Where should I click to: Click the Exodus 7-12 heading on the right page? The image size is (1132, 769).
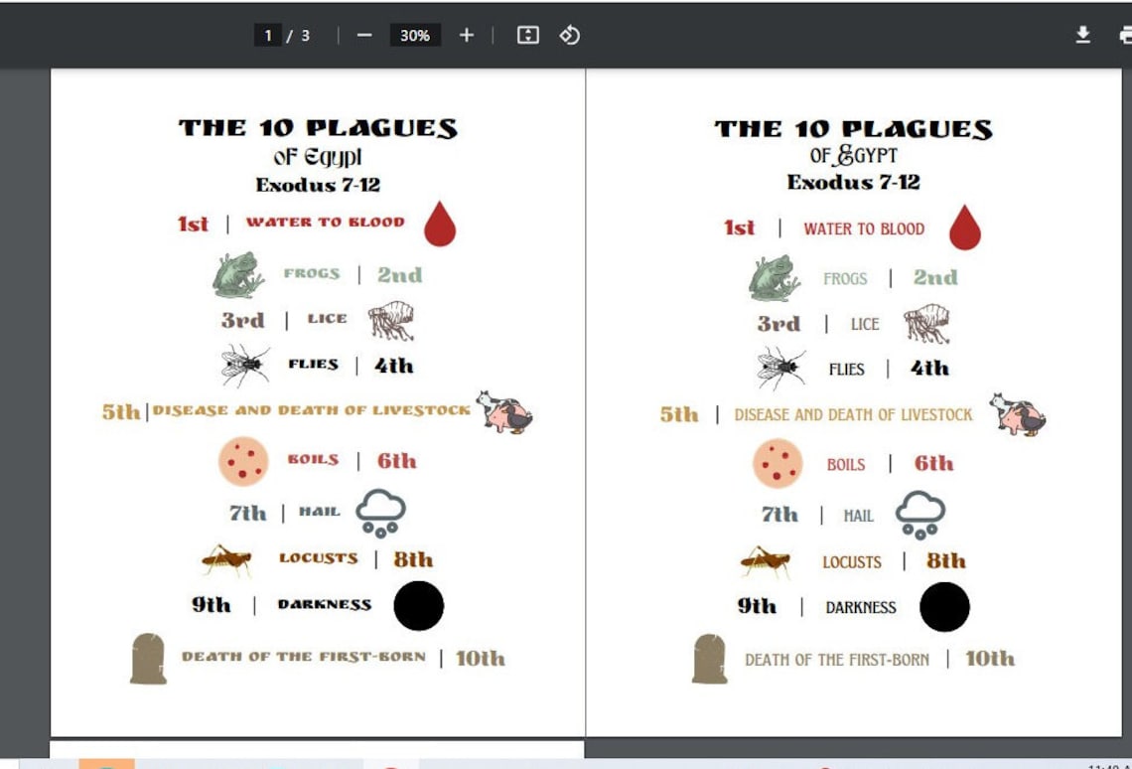[x=854, y=183]
